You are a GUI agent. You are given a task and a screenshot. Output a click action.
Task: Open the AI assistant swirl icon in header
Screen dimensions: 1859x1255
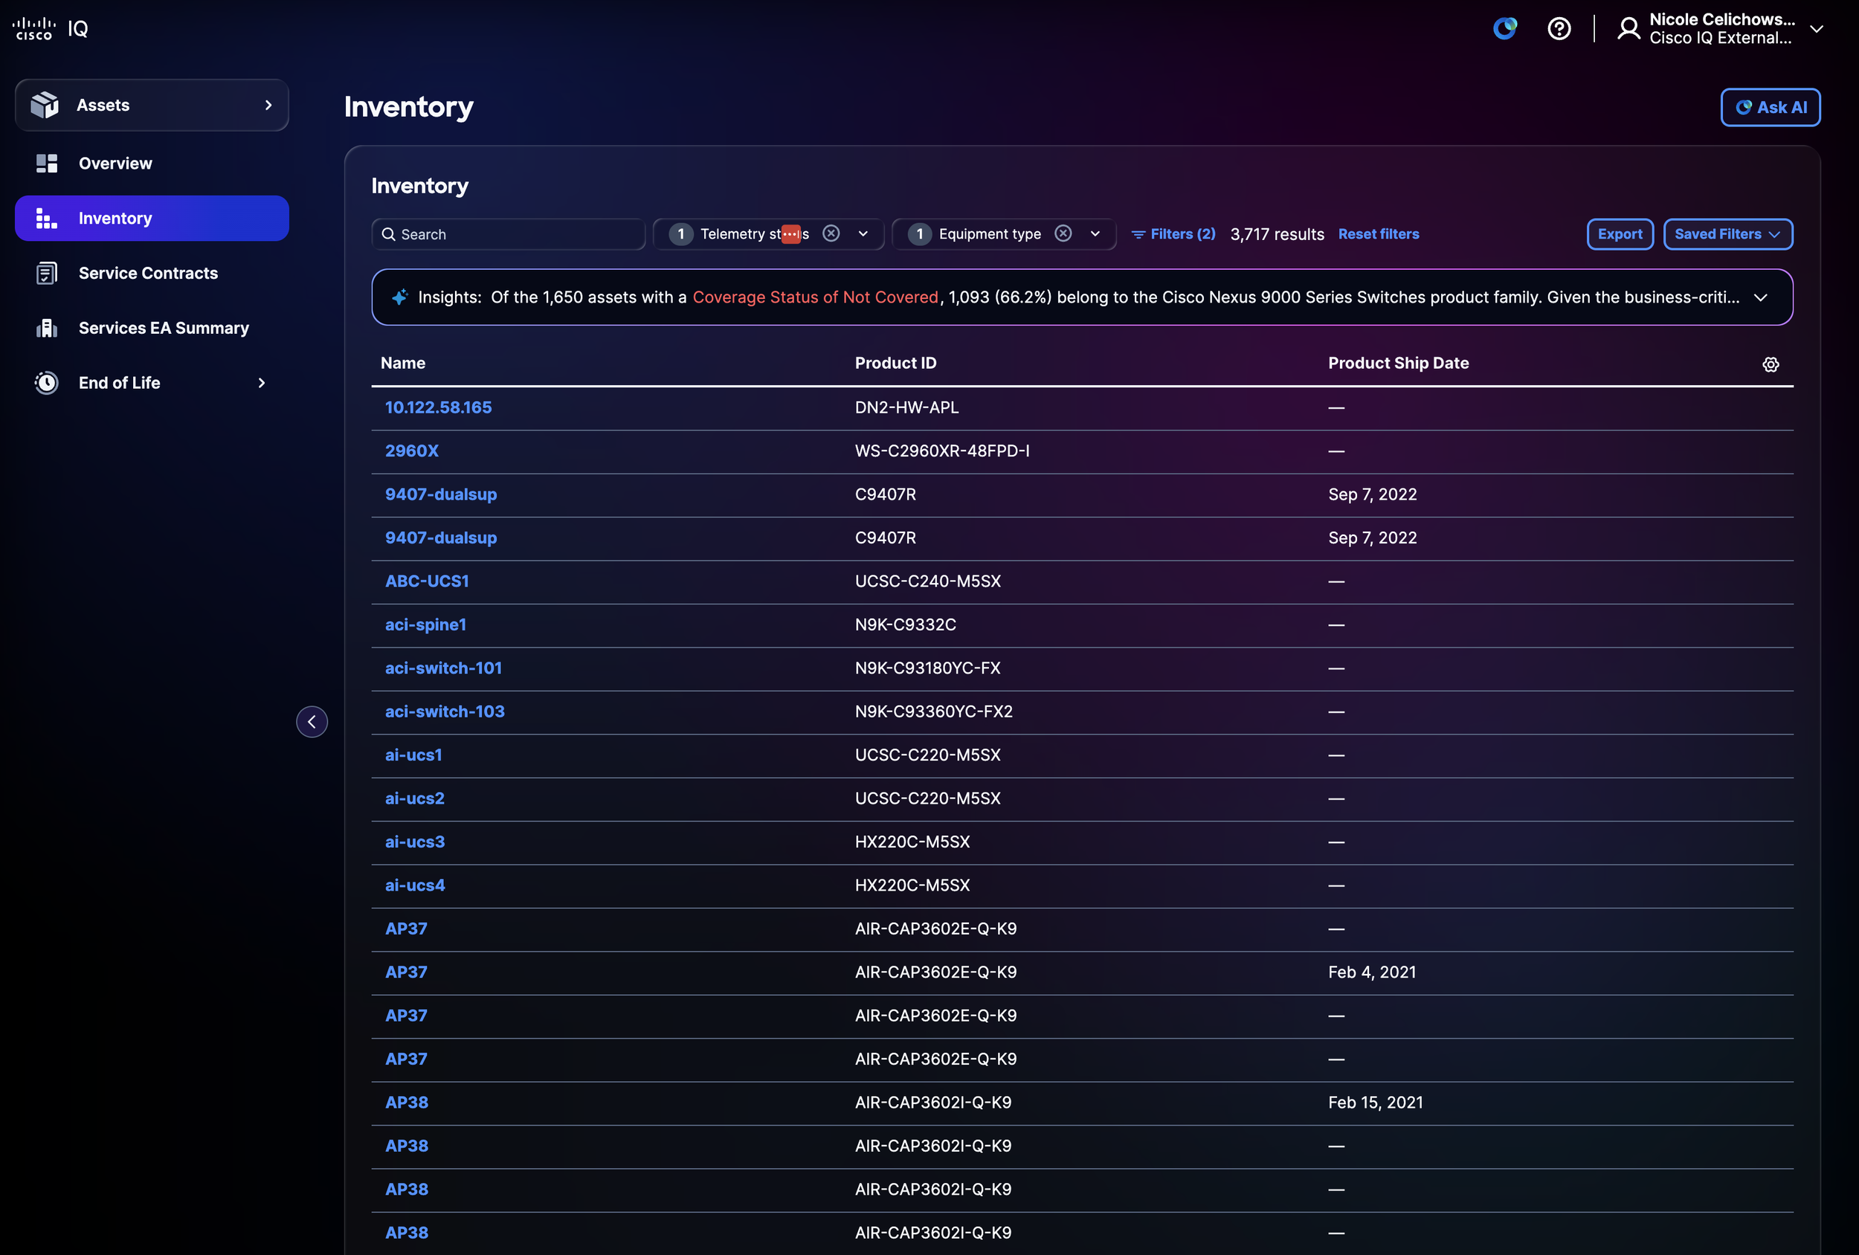pyautogui.click(x=1504, y=29)
